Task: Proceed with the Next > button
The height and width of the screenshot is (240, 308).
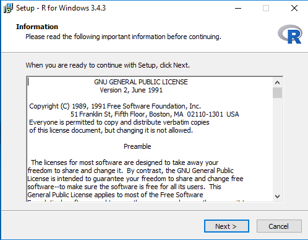Action: click(226, 226)
